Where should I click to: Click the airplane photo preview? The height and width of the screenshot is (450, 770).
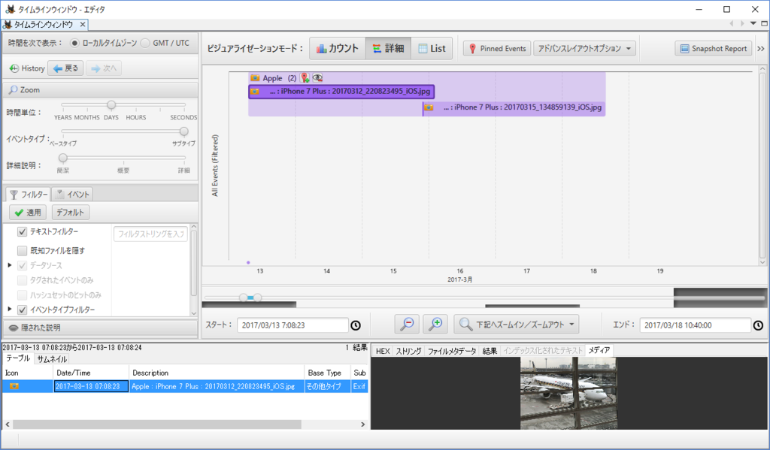point(568,393)
